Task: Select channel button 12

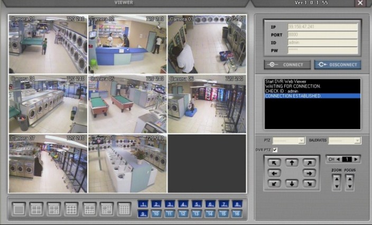Action: click(183, 213)
